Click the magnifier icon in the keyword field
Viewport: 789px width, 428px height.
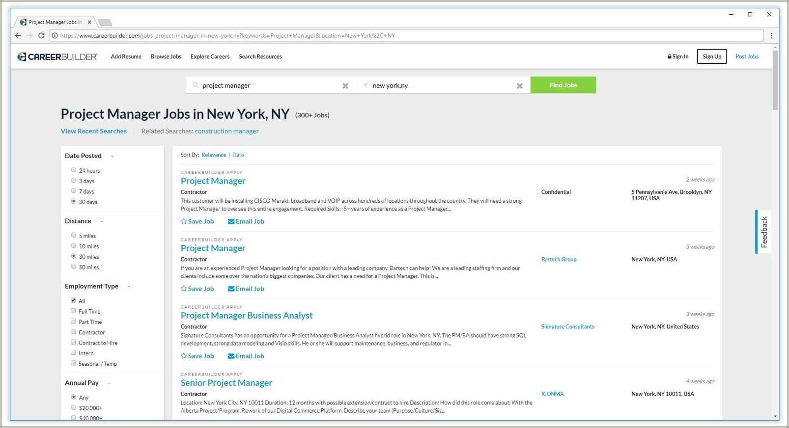[x=196, y=85]
